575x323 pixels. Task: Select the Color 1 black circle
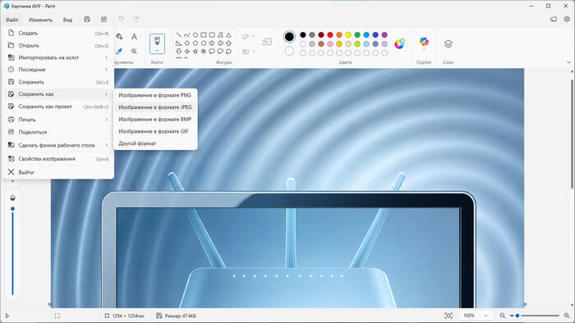(x=289, y=37)
